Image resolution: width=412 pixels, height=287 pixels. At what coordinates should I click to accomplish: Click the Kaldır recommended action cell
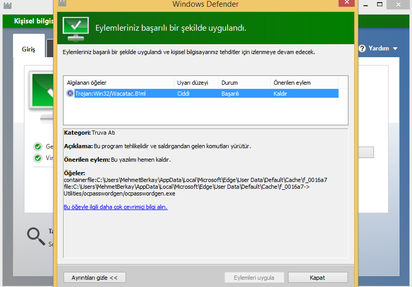pos(280,94)
